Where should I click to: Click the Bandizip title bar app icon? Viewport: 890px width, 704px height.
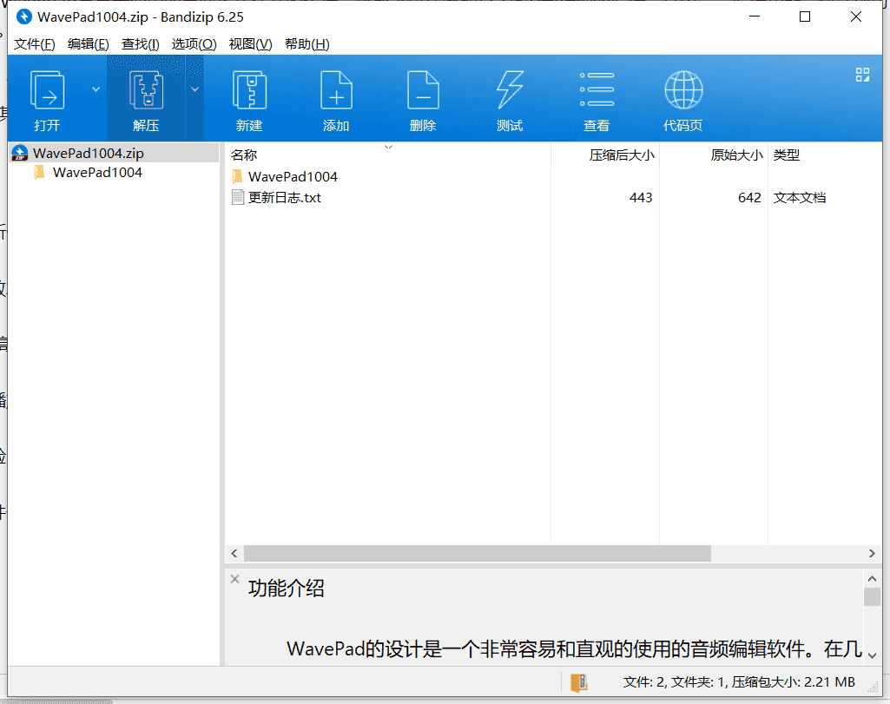pyautogui.click(x=23, y=17)
